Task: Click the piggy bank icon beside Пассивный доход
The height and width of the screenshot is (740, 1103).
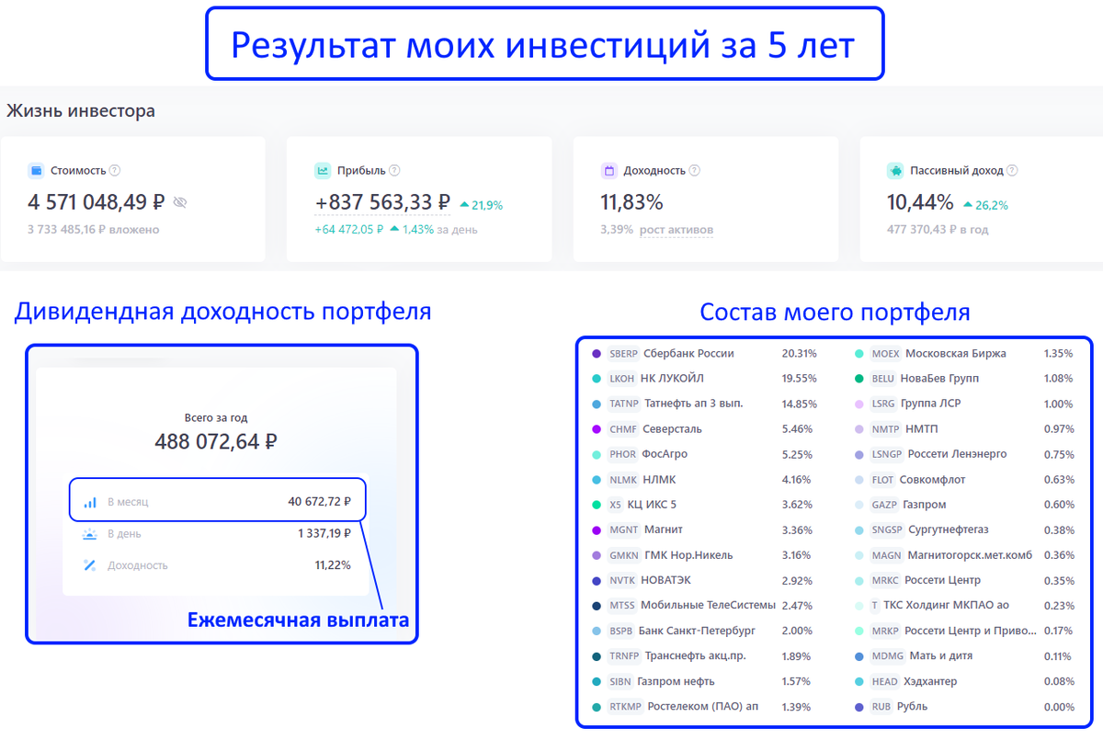Action: pyautogui.click(x=895, y=170)
